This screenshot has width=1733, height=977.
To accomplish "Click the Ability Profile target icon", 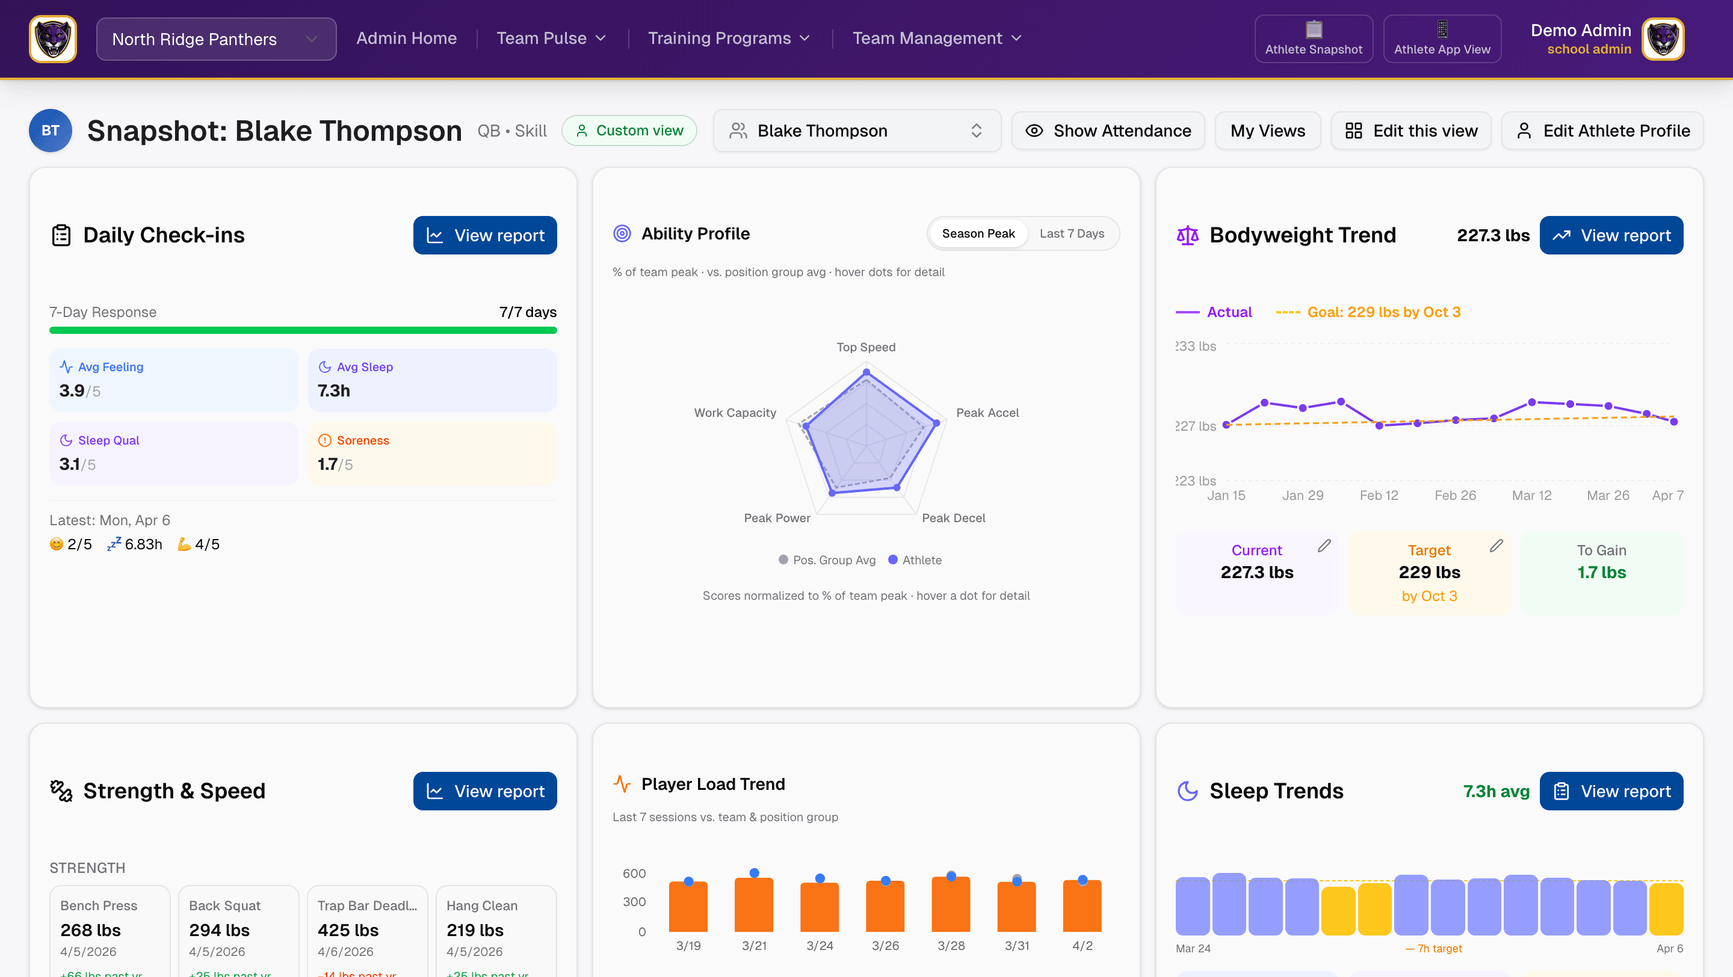I will pos(622,233).
